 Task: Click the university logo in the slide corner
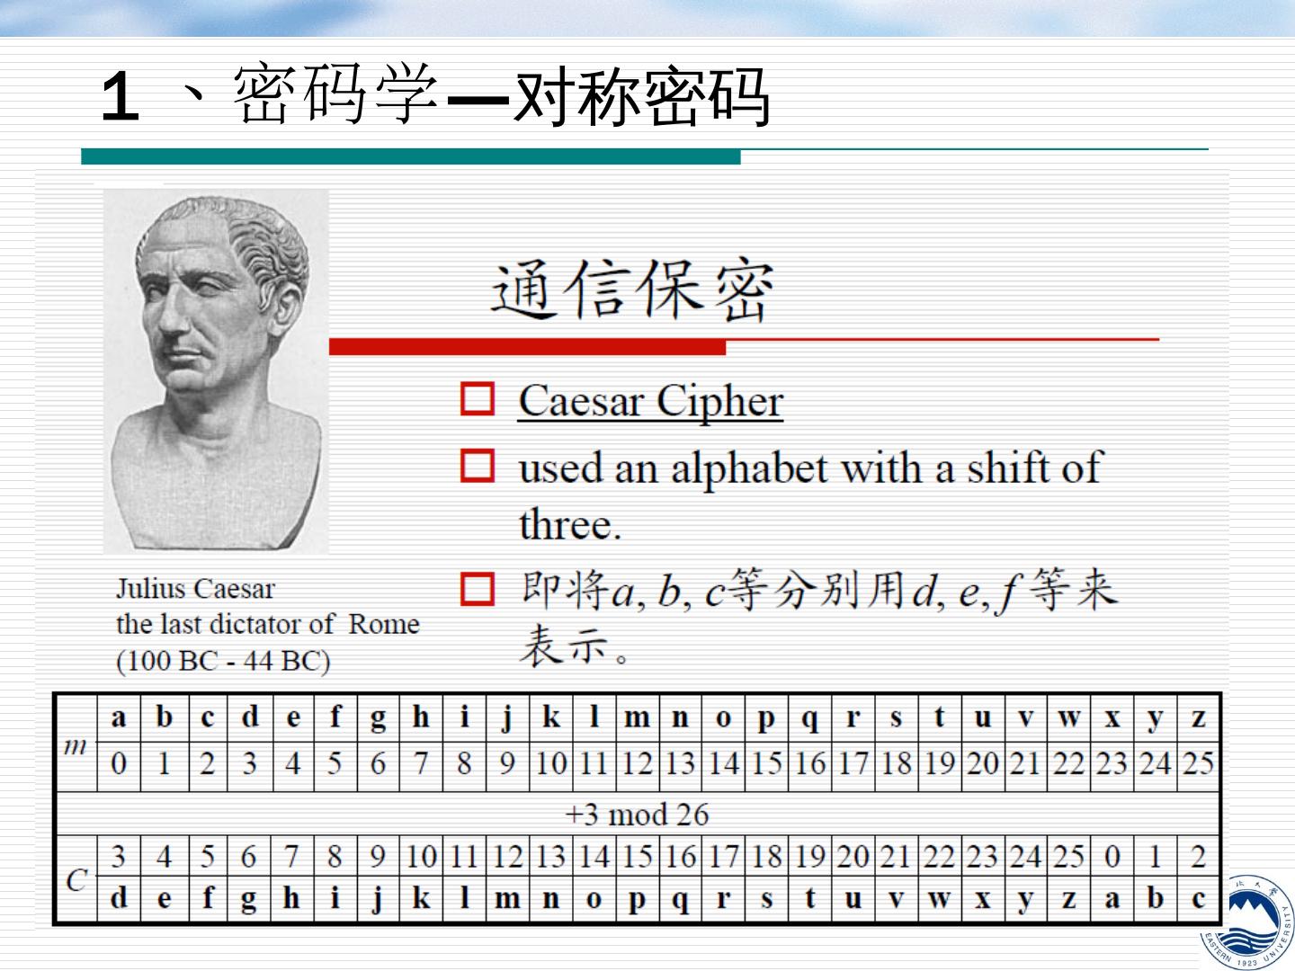(1248, 923)
